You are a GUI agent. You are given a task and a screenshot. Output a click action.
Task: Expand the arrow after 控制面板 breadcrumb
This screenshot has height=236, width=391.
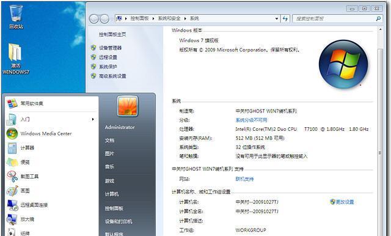(153, 18)
